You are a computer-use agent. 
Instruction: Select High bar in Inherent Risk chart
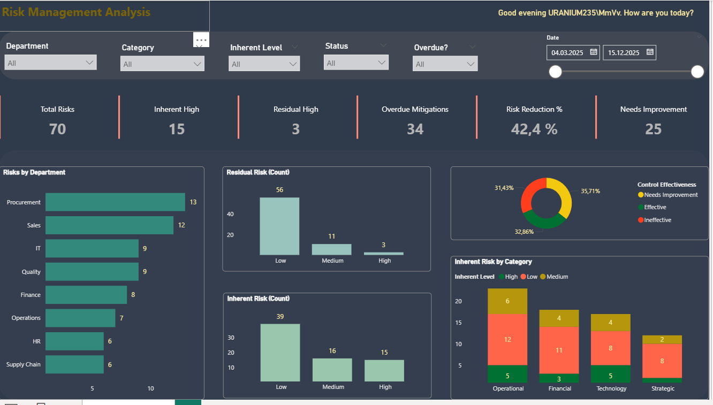click(384, 370)
